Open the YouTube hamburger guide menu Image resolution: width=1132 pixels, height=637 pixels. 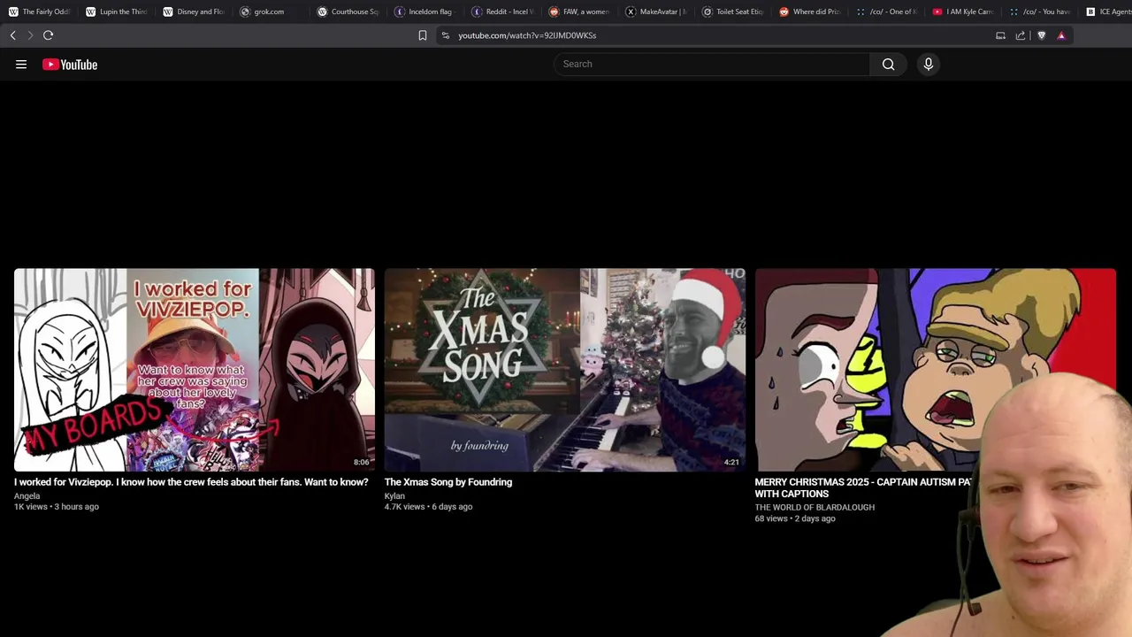point(21,64)
